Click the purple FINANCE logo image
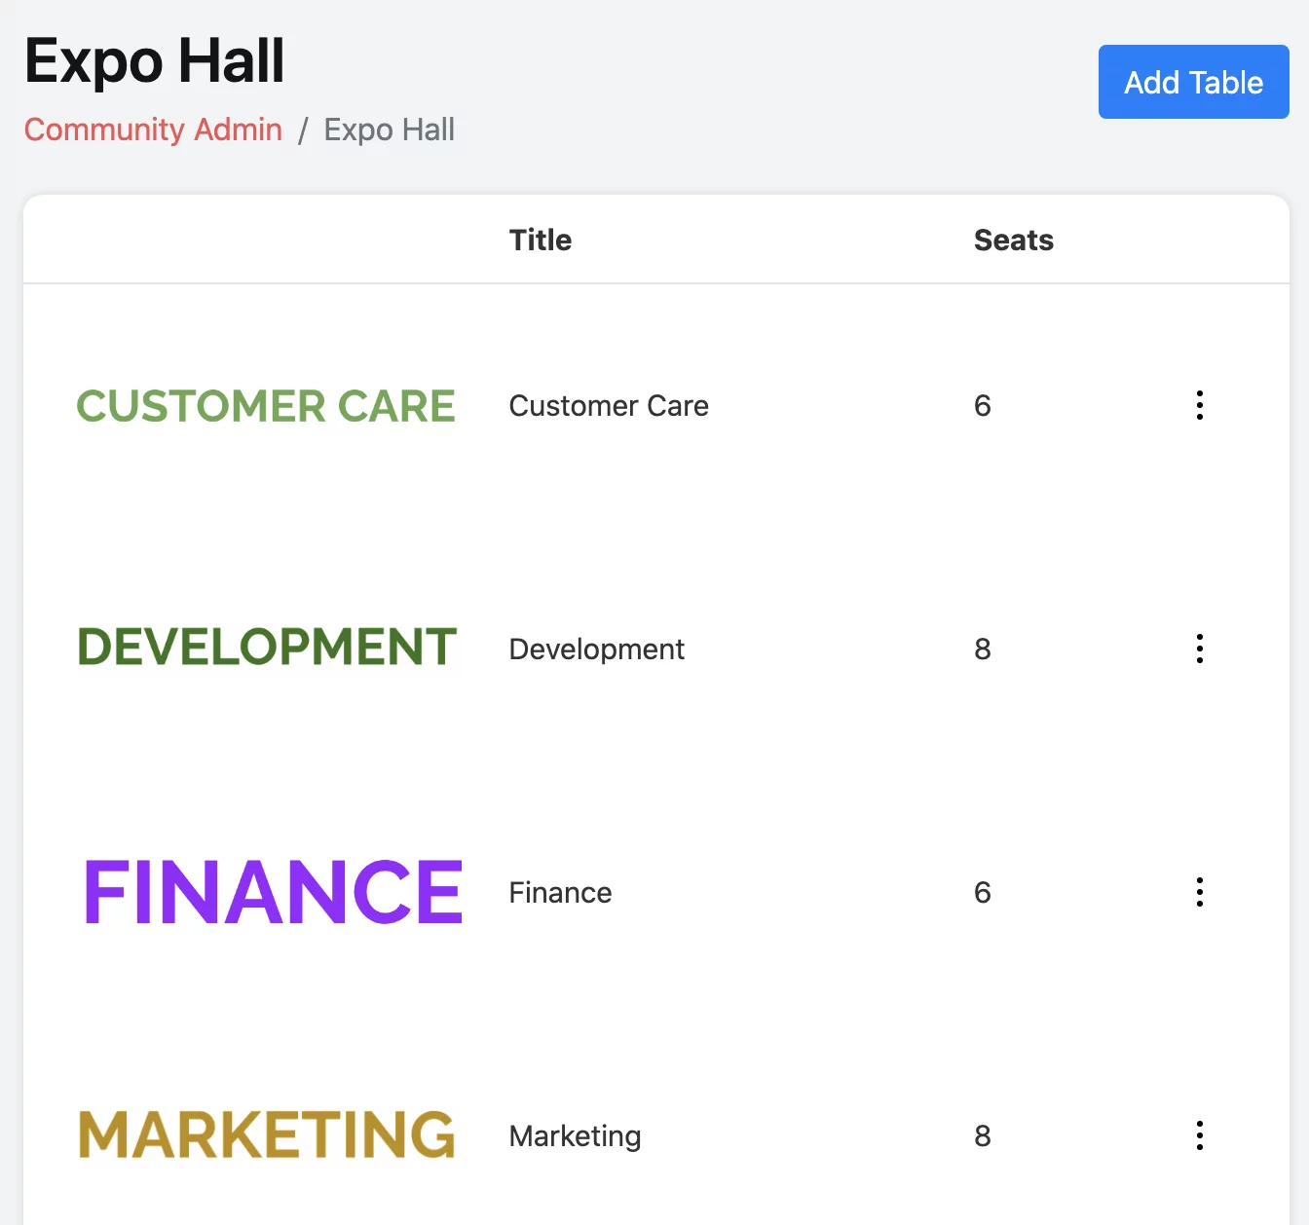 point(273,892)
